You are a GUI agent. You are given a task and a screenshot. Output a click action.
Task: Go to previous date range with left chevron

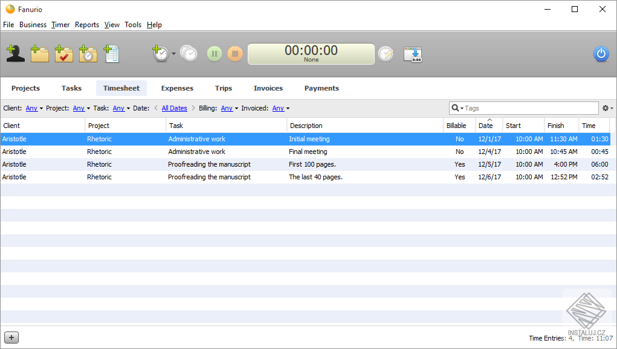point(156,108)
